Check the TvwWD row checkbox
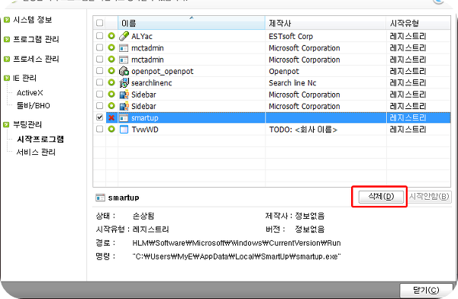 click(x=99, y=129)
